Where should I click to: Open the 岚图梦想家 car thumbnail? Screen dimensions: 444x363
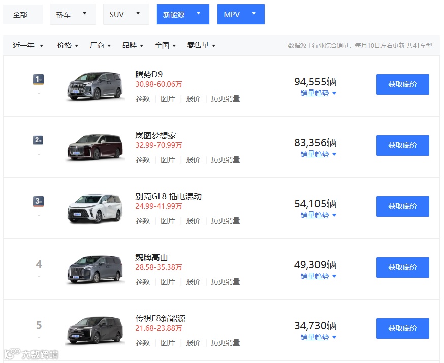(x=95, y=147)
